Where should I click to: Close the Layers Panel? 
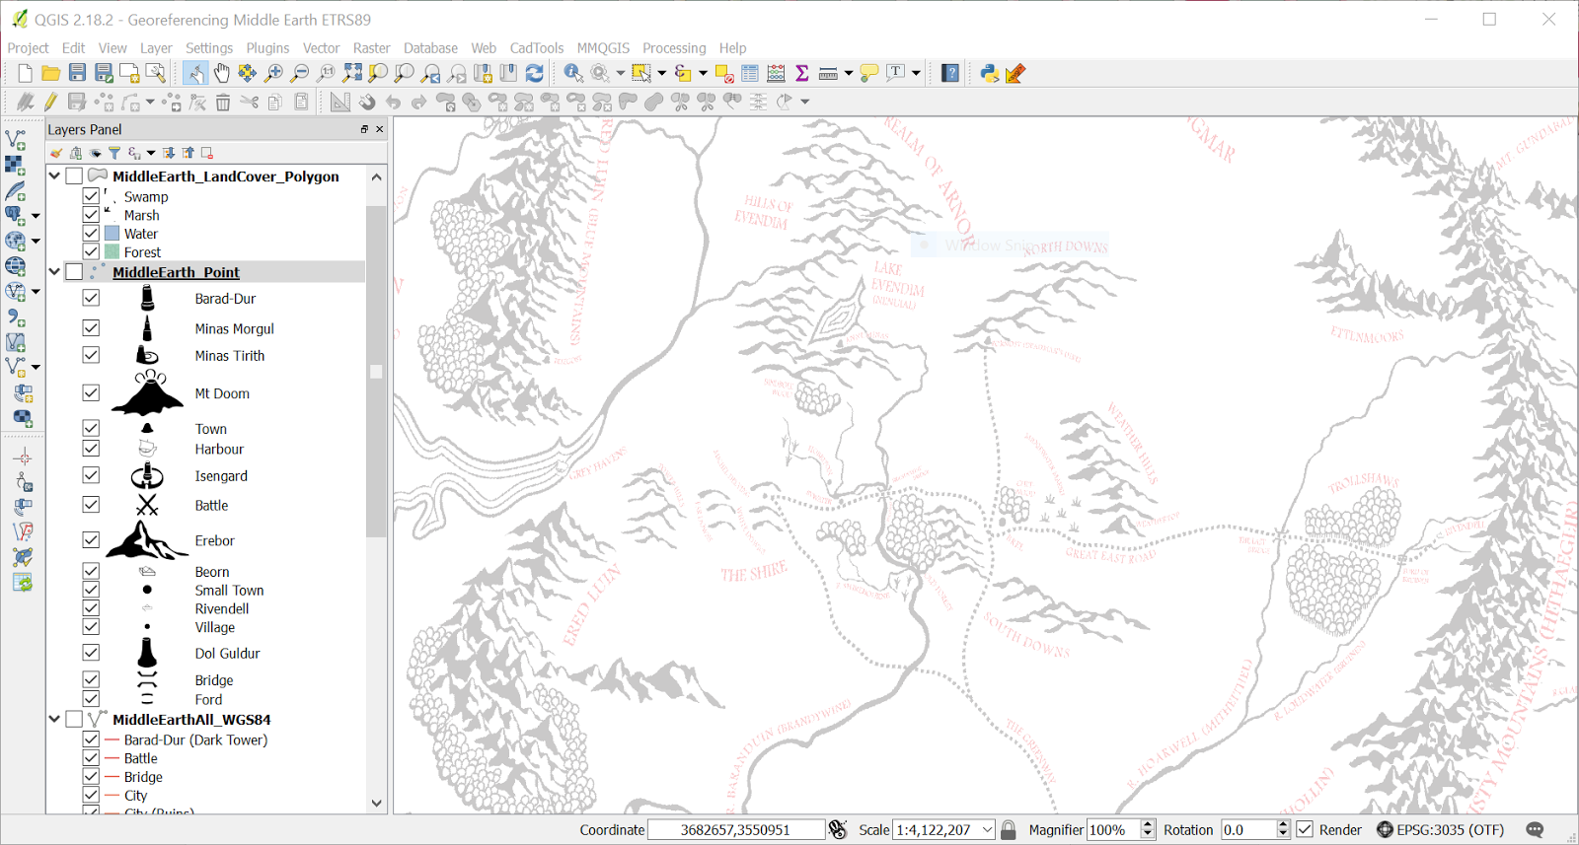point(380,129)
